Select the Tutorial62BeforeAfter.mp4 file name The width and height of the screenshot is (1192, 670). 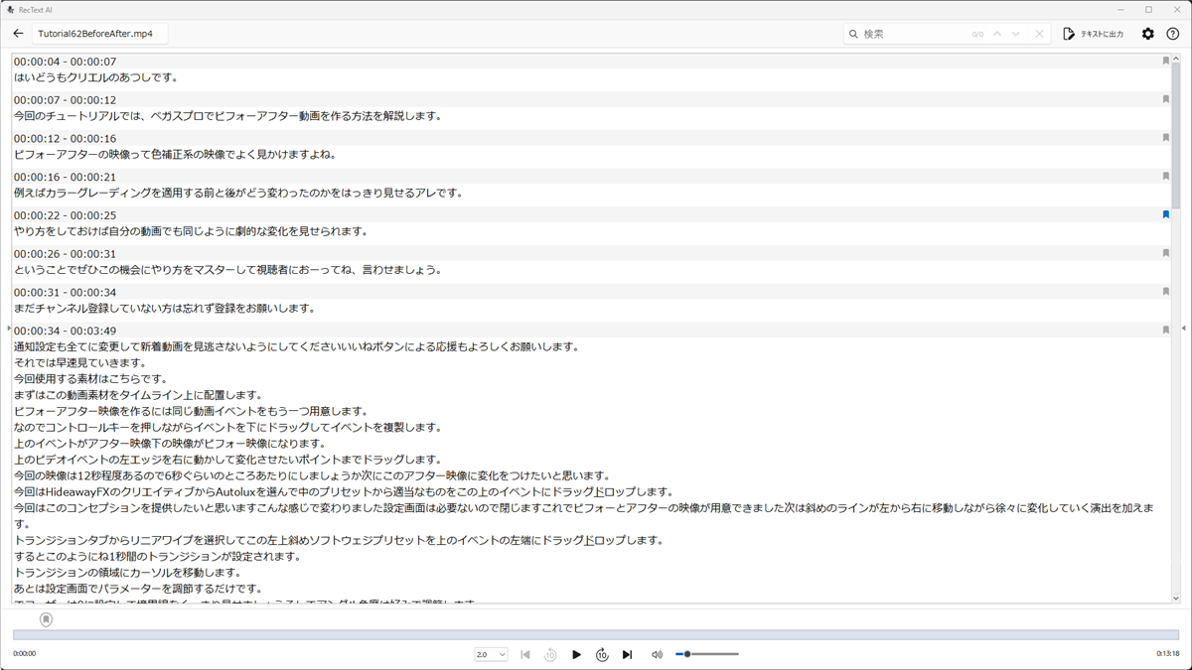[x=95, y=34]
